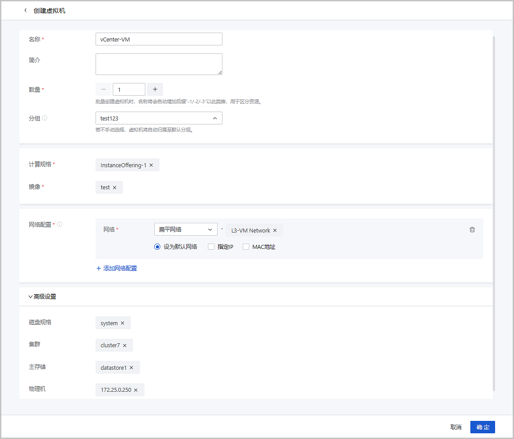Remove the system disk offering tag

pos(122,323)
